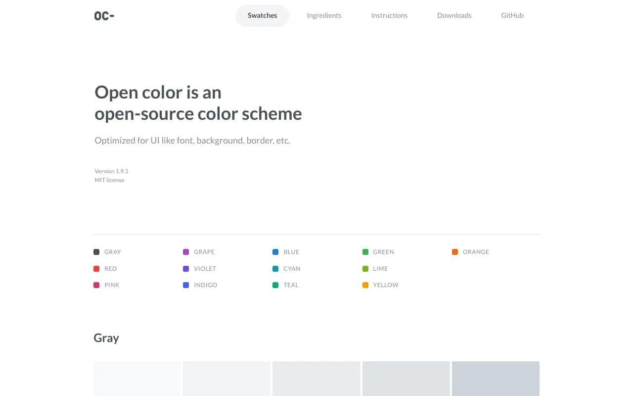Select the PINK color dot swatch

pos(96,285)
